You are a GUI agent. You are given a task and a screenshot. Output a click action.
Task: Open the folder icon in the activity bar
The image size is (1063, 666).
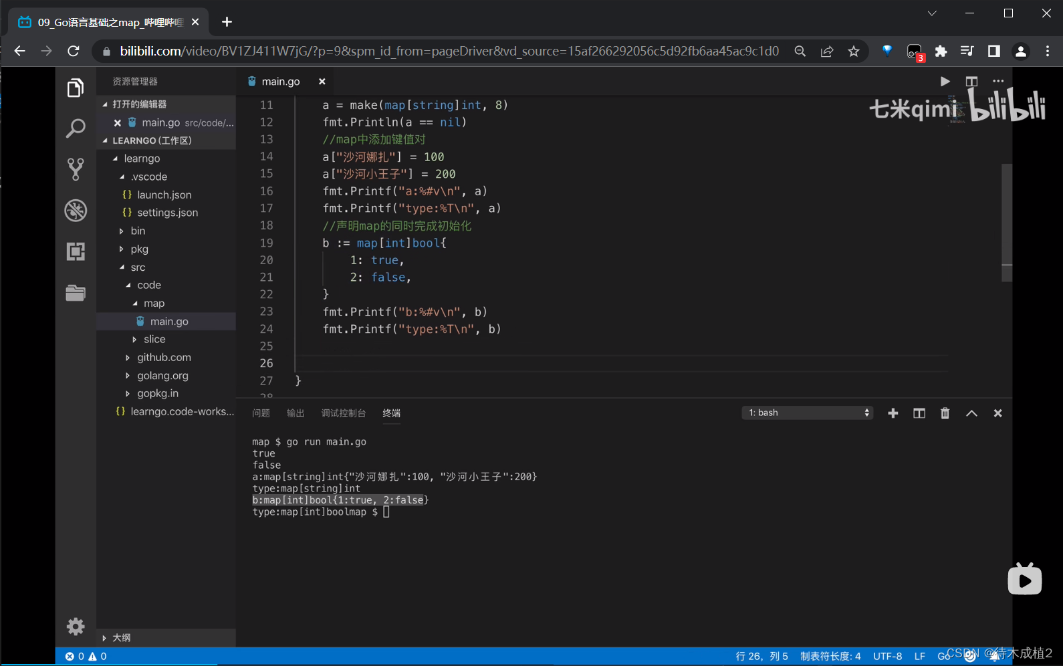[76, 293]
